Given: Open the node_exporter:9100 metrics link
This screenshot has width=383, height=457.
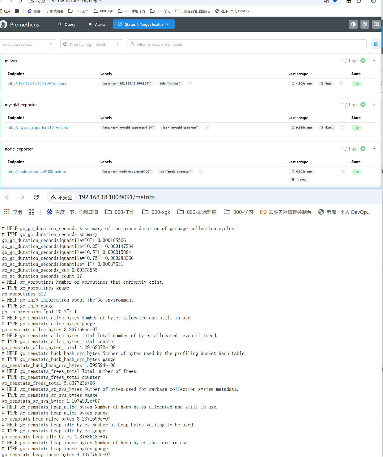Looking at the screenshot, I should pos(36,171).
